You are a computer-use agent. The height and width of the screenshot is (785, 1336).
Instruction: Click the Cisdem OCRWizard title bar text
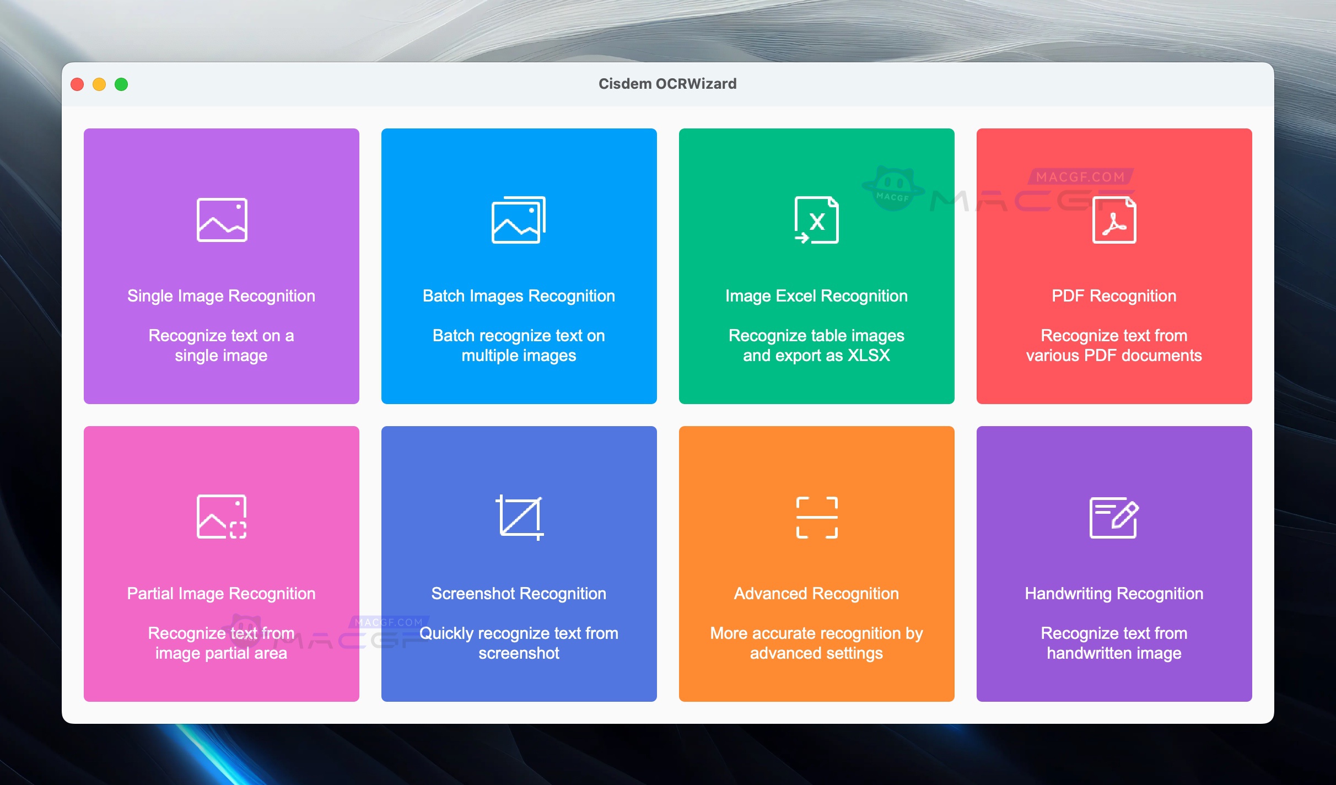(667, 84)
